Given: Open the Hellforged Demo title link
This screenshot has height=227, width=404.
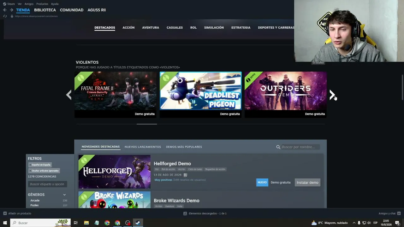Looking at the screenshot, I should [x=172, y=164].
